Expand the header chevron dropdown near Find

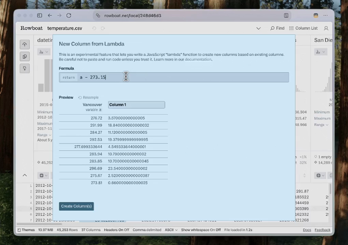click(x=258, y=28)
